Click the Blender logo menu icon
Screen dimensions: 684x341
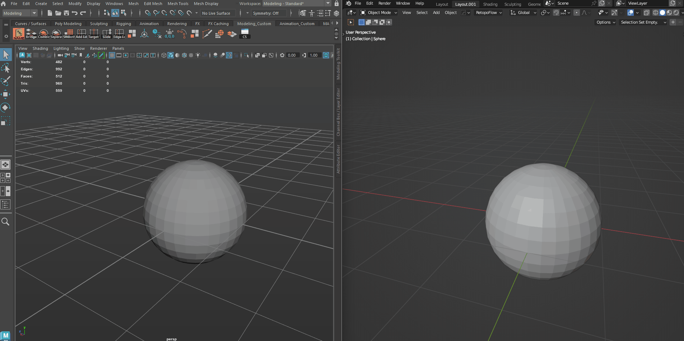tap(348, 3)
